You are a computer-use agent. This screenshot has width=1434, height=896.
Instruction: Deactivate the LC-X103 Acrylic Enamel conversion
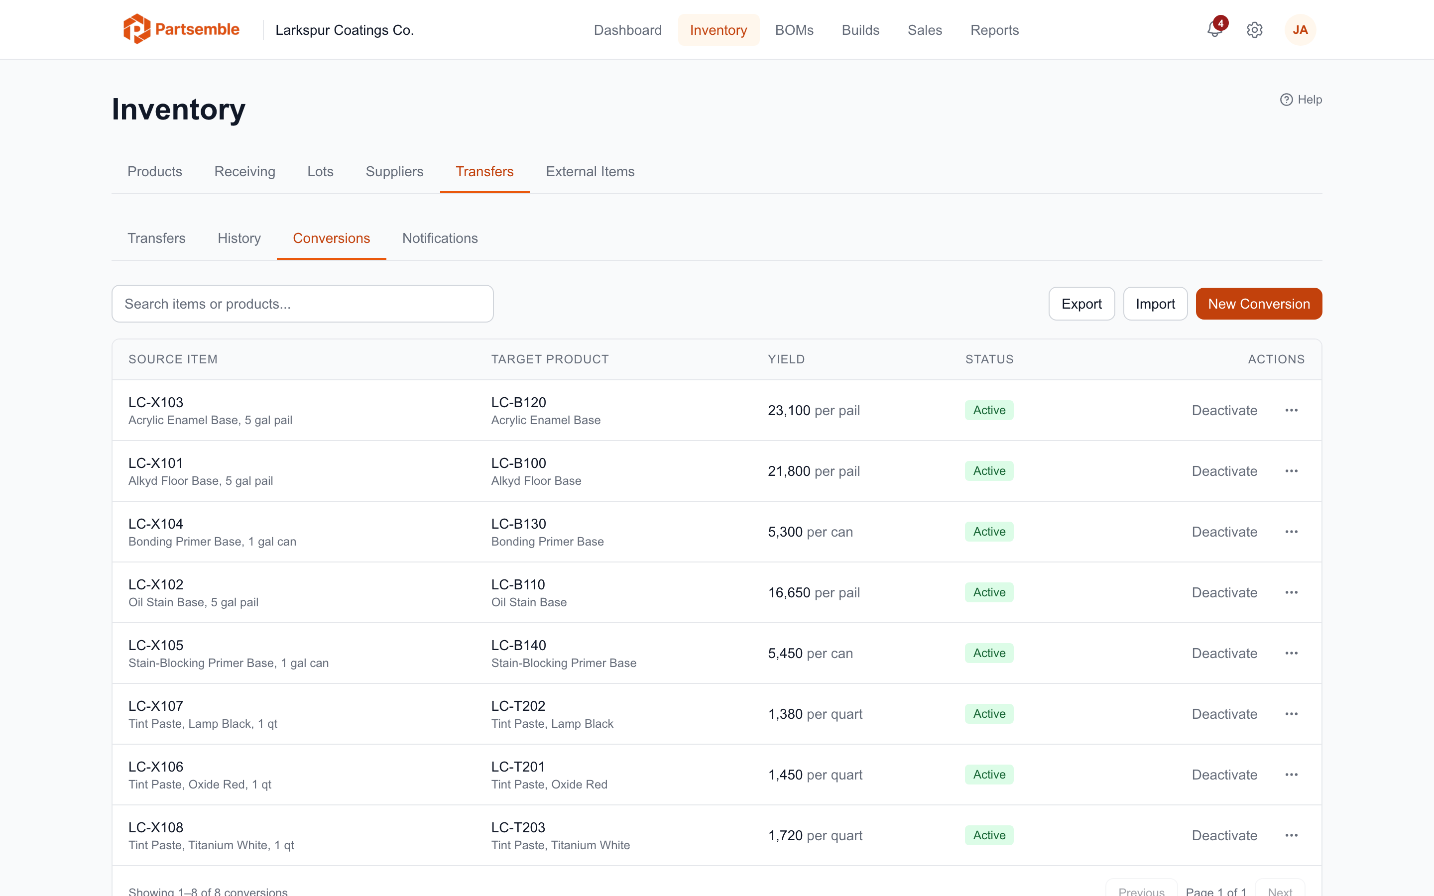pos(1224,410)
